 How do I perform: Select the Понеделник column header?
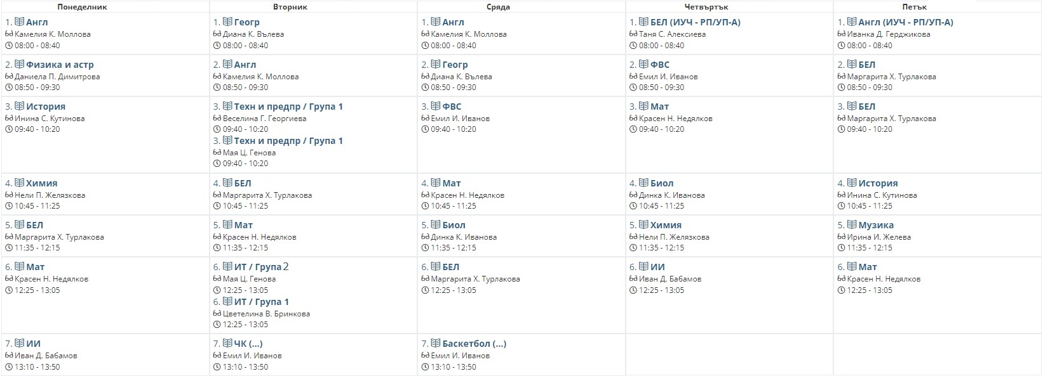point(82,7)
